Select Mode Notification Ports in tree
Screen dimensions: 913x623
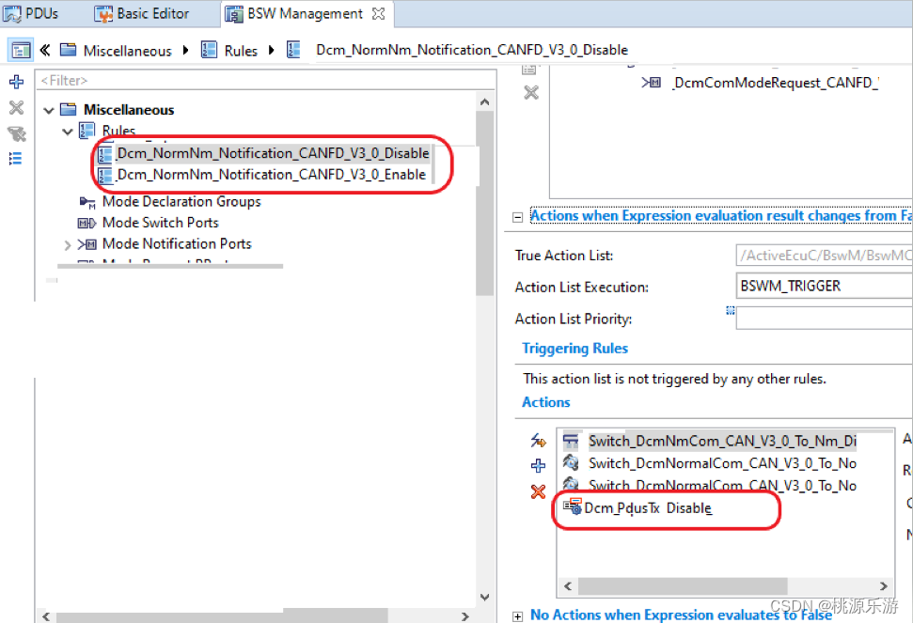click(x=177, y=243)
